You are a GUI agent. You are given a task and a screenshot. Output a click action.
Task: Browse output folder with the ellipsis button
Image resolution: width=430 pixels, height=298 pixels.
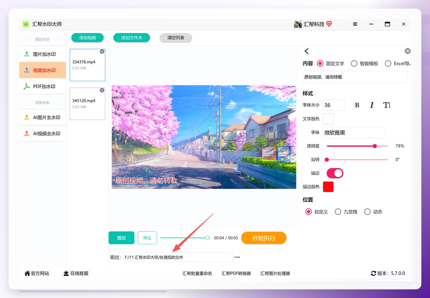tap(237, 257)
